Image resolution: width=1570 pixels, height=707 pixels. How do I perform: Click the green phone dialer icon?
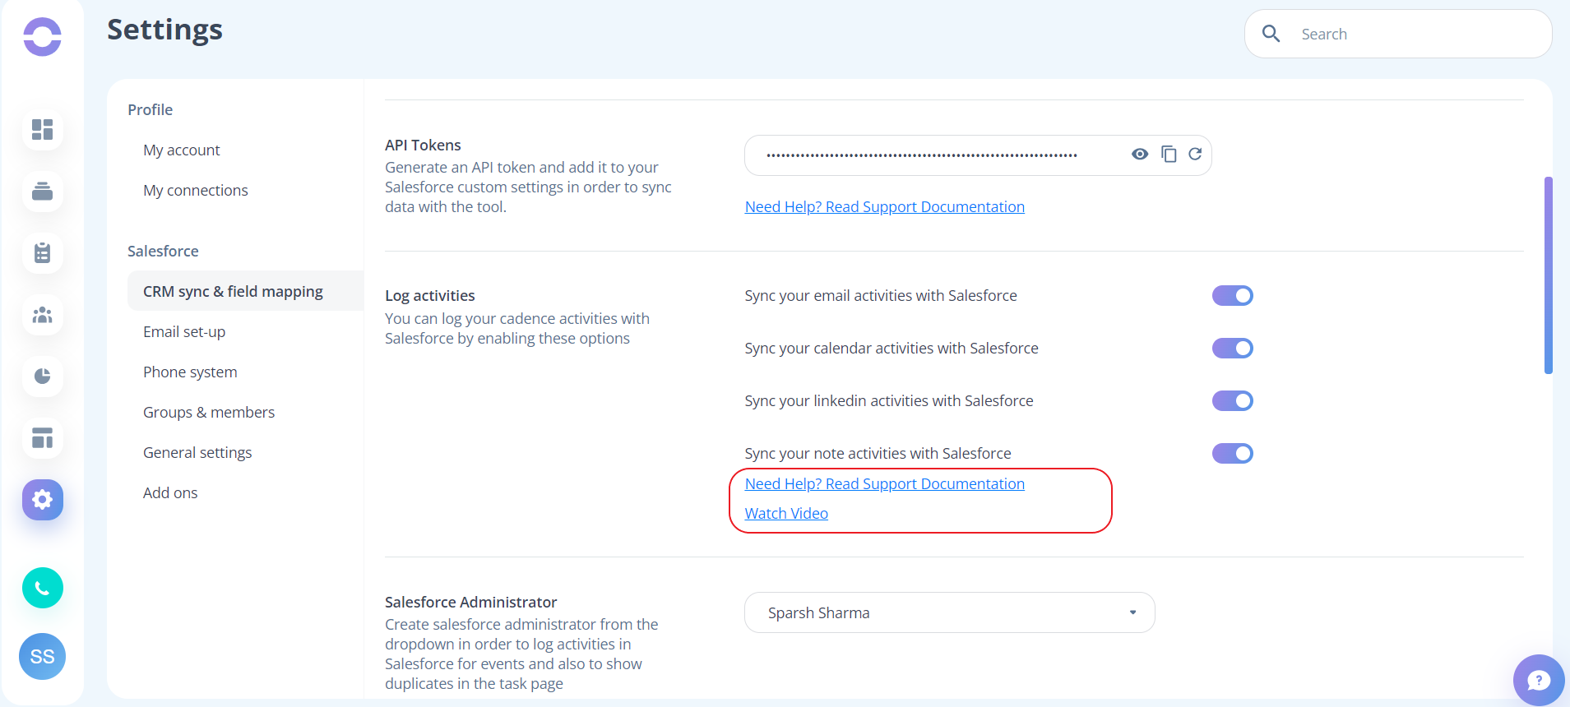click(x=42, y=588)
